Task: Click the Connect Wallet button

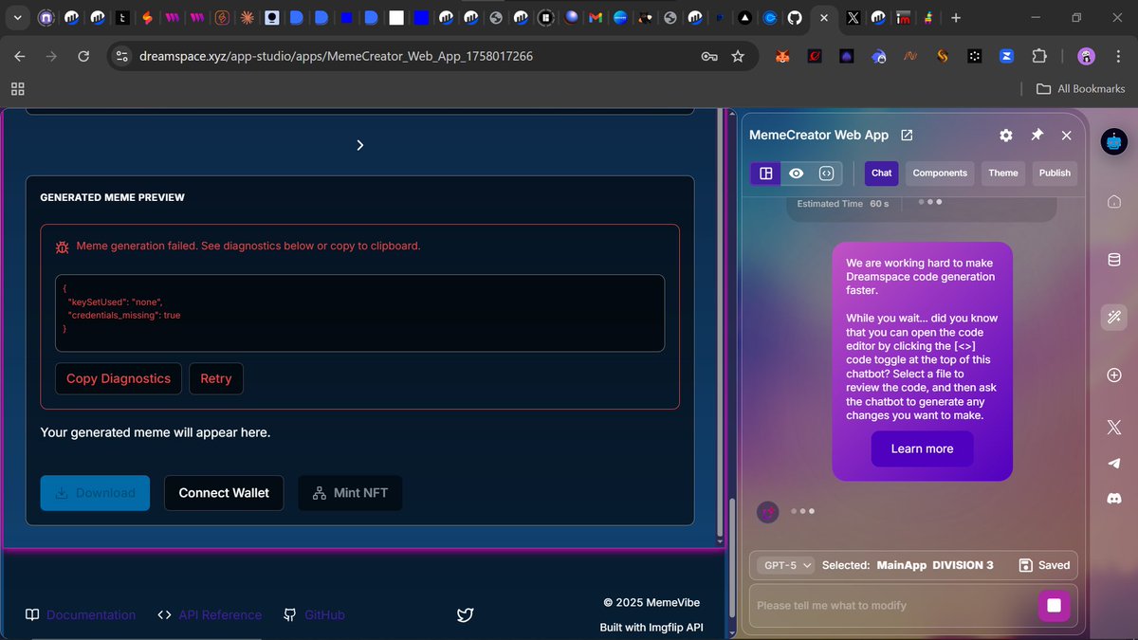Action: click(x=224, y=493)
